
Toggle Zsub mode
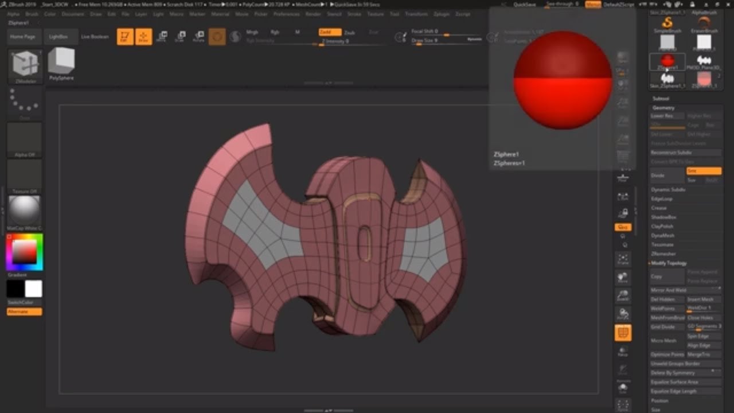349,33
